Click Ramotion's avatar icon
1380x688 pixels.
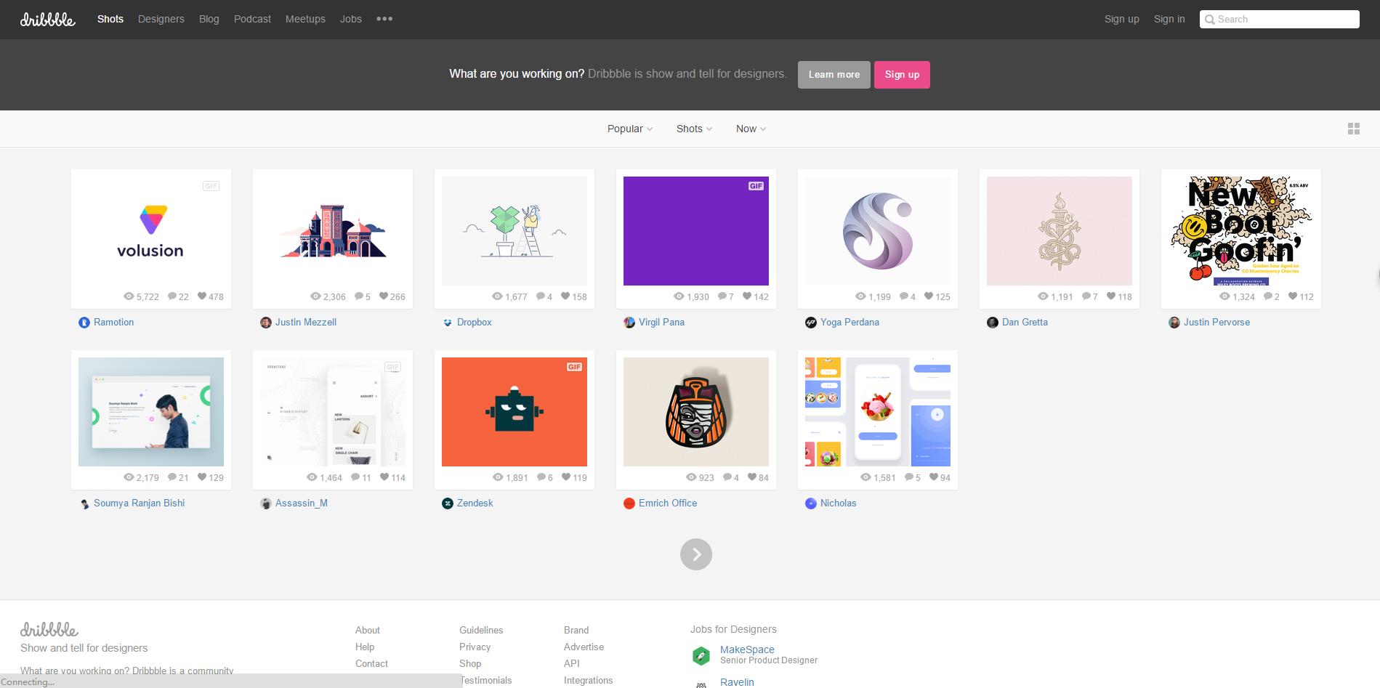pos(84,323)
